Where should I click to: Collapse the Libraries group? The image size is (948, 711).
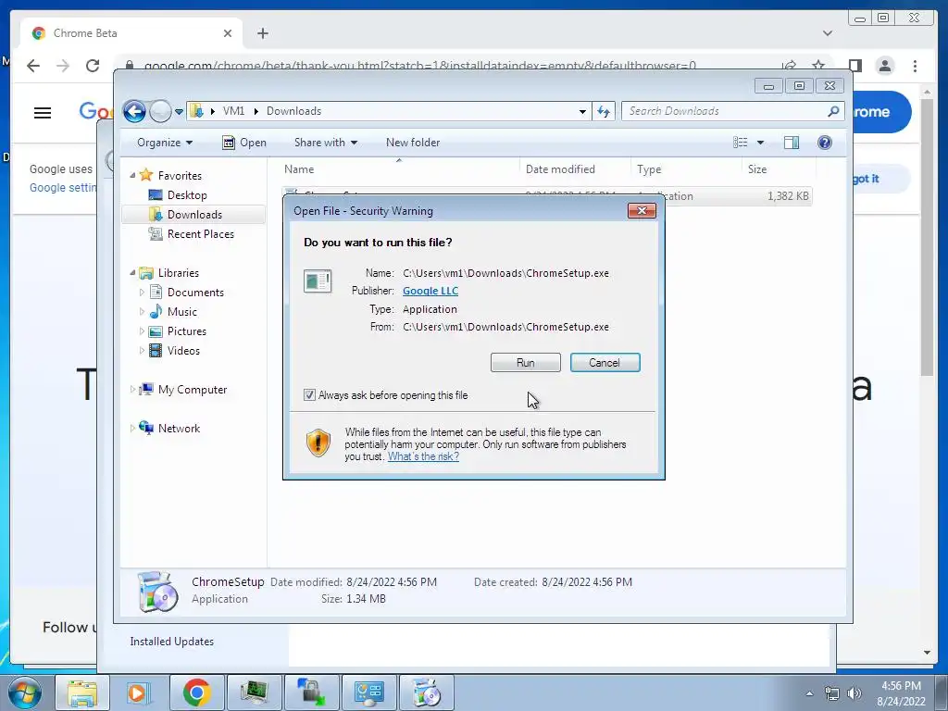tap(132, 273)
